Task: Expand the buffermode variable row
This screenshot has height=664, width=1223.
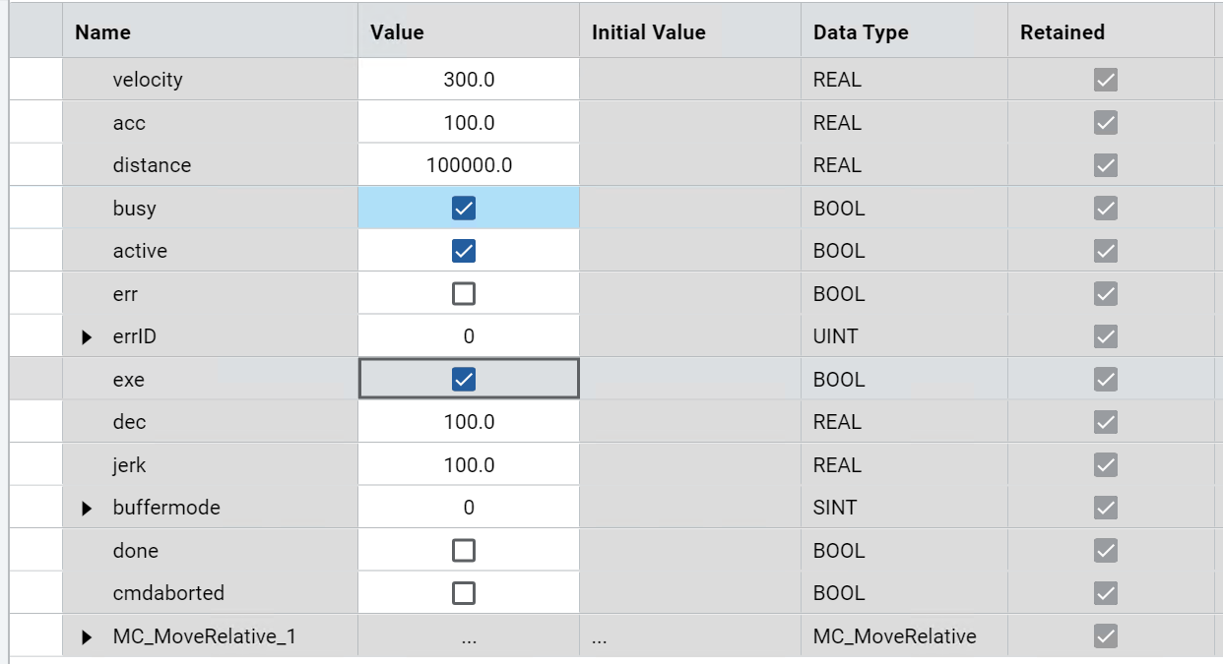Action: [x=87, y=509]
